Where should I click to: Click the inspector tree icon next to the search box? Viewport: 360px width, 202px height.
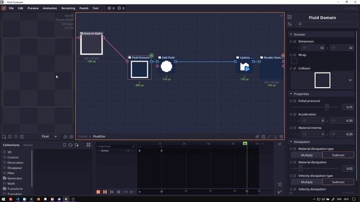(x=290, y=24)
